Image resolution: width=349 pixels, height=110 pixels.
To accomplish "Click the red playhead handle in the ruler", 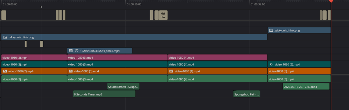I will 331,1.
